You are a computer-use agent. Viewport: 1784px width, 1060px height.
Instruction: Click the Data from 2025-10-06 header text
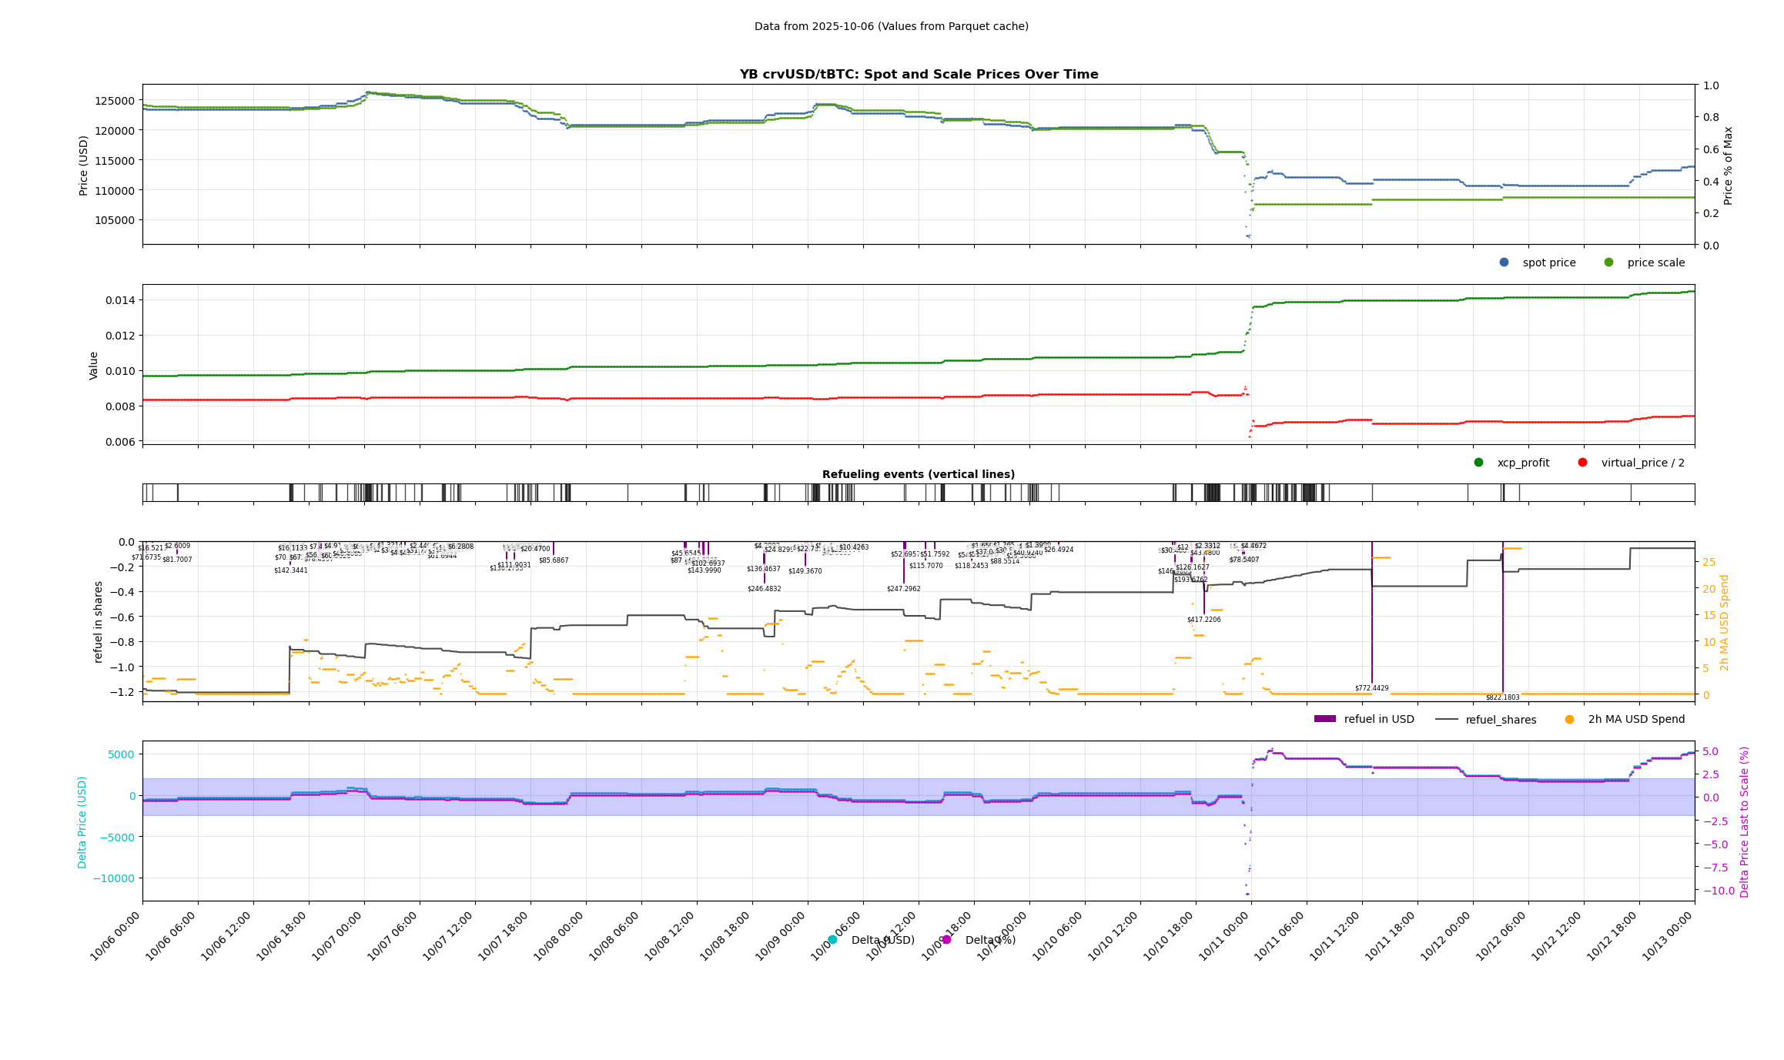tap(891, 26)
